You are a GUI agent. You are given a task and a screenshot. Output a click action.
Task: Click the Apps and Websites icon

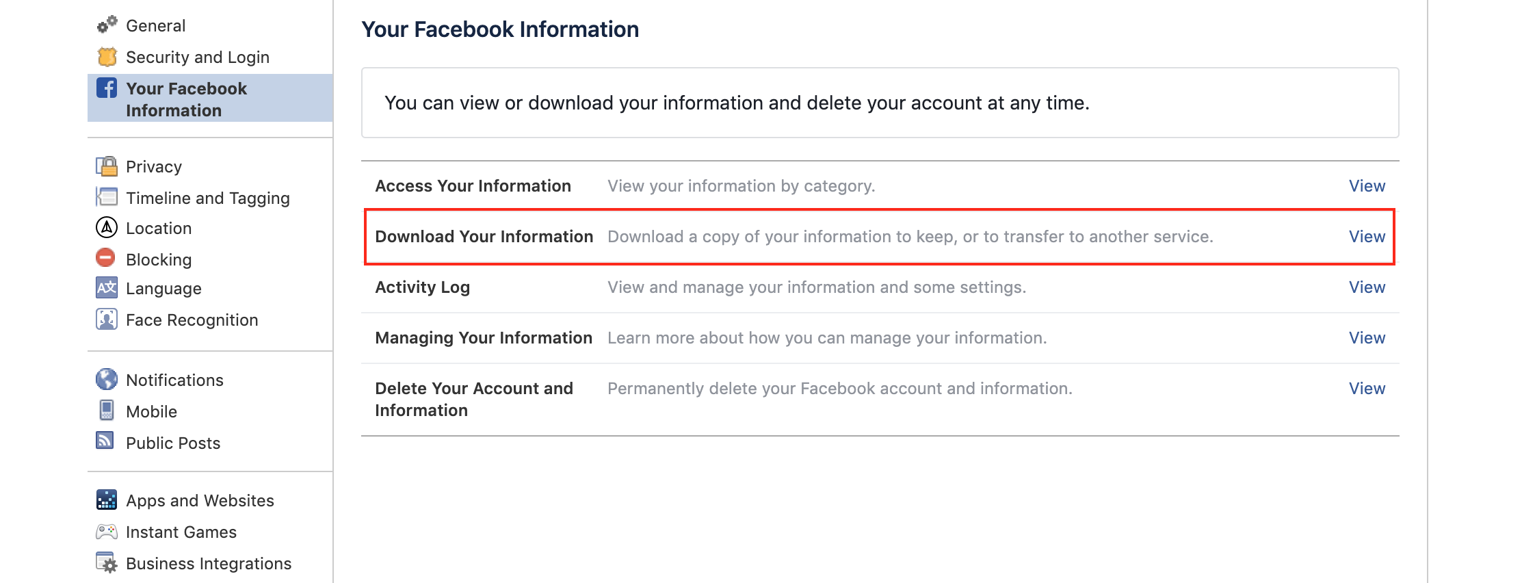tap(107, 500)
